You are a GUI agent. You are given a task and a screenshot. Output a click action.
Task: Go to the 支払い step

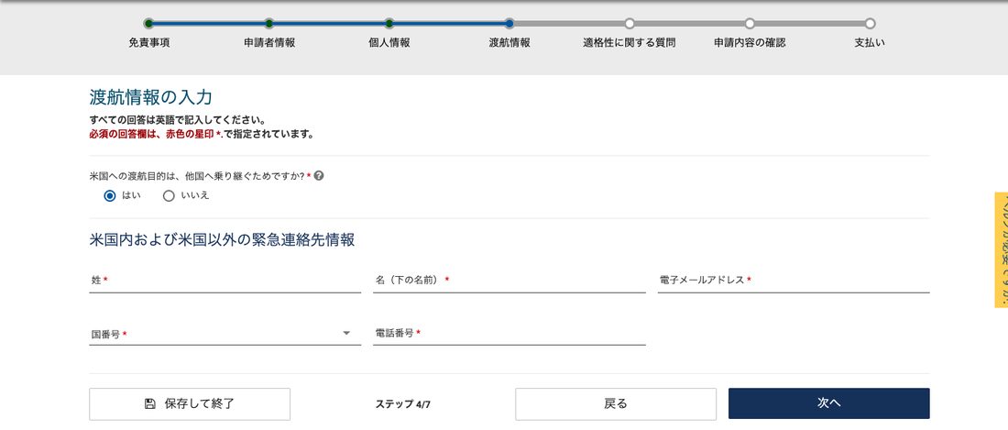tap(870, 24)
